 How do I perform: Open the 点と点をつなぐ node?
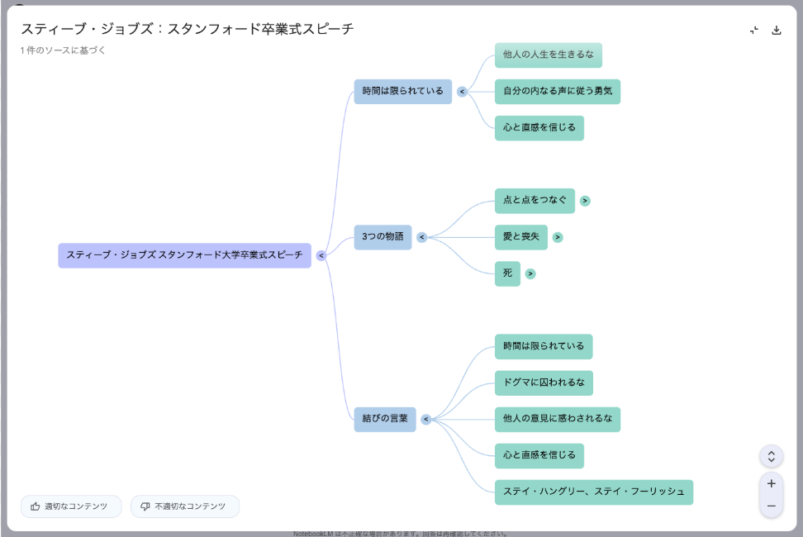pyautogui.click(x=535, y=201)
